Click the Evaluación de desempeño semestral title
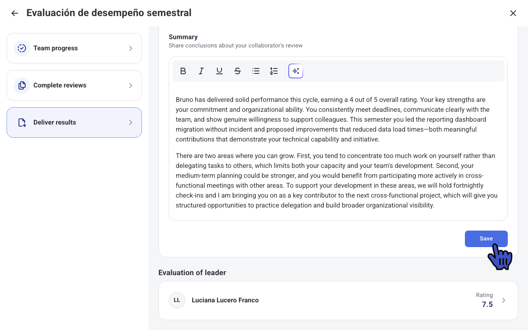This screenshot has height=330, width=528. pos(109,13)
